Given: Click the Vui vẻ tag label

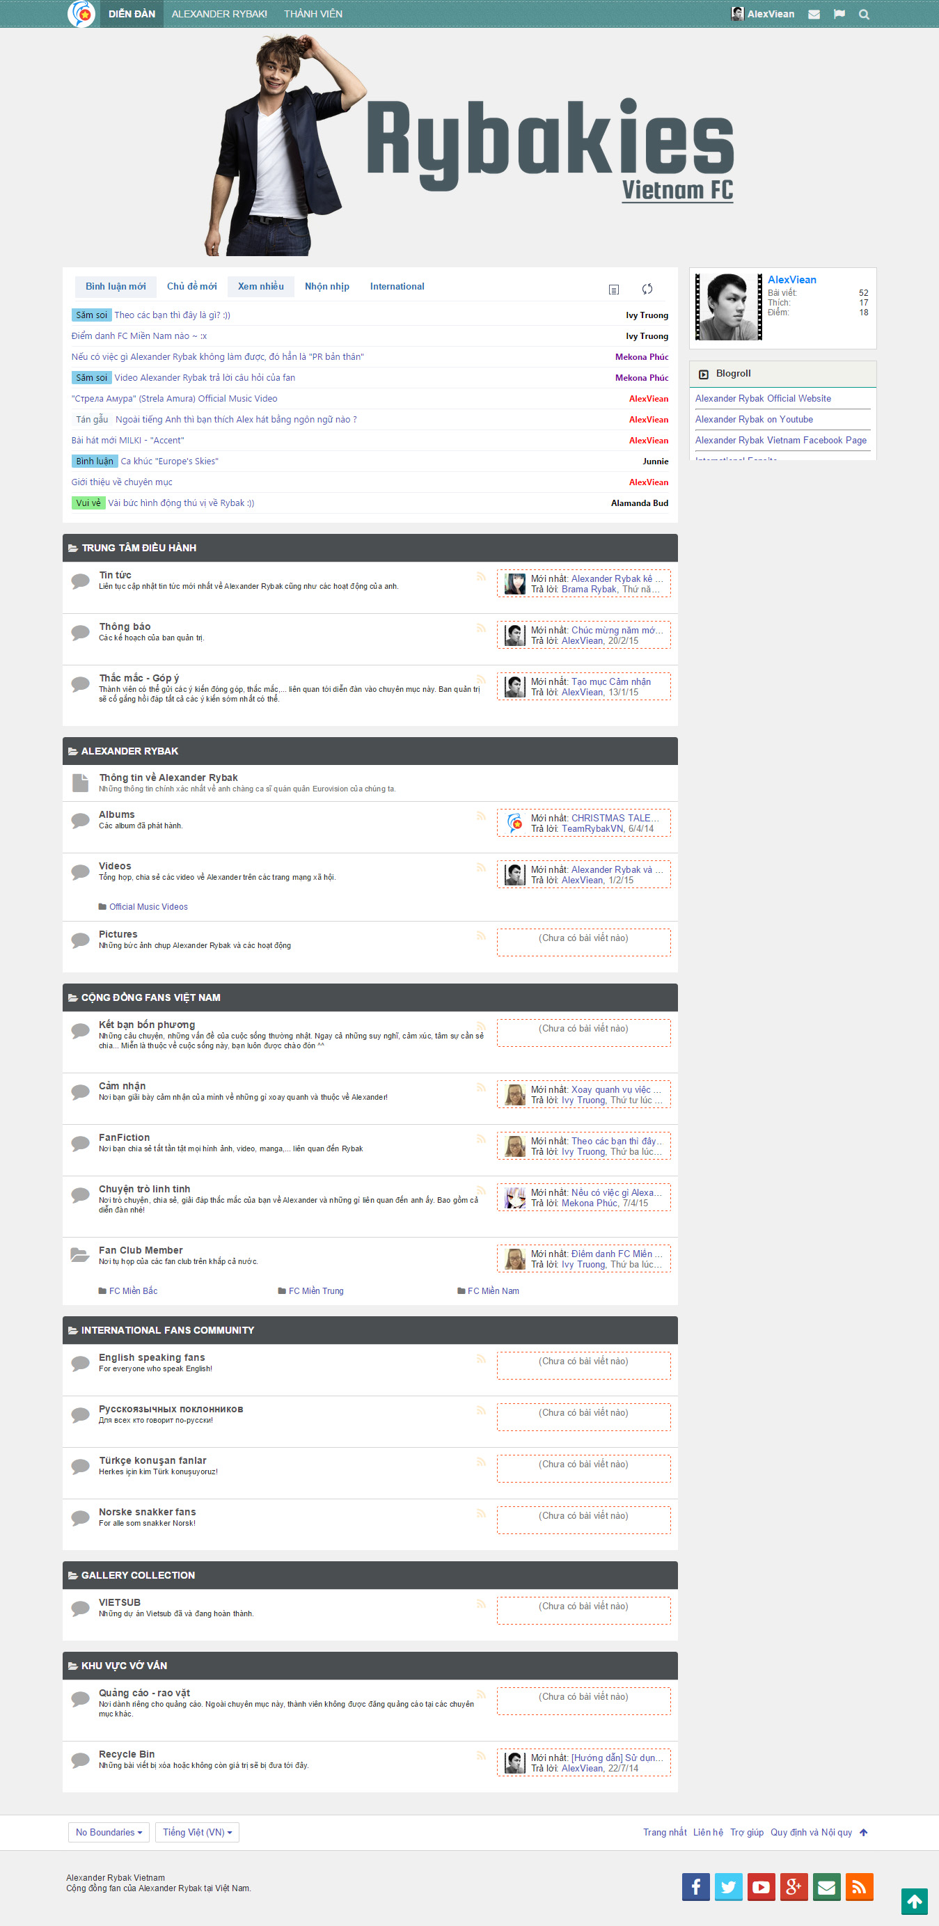Looking at the screenshot, I should click(x=88, y=503).
